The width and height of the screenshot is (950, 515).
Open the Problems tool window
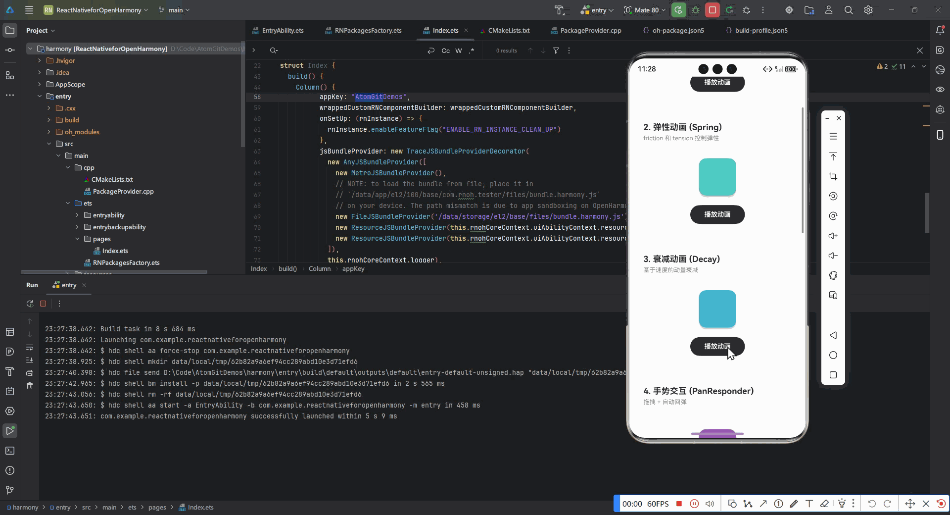(x=10, y=470)
